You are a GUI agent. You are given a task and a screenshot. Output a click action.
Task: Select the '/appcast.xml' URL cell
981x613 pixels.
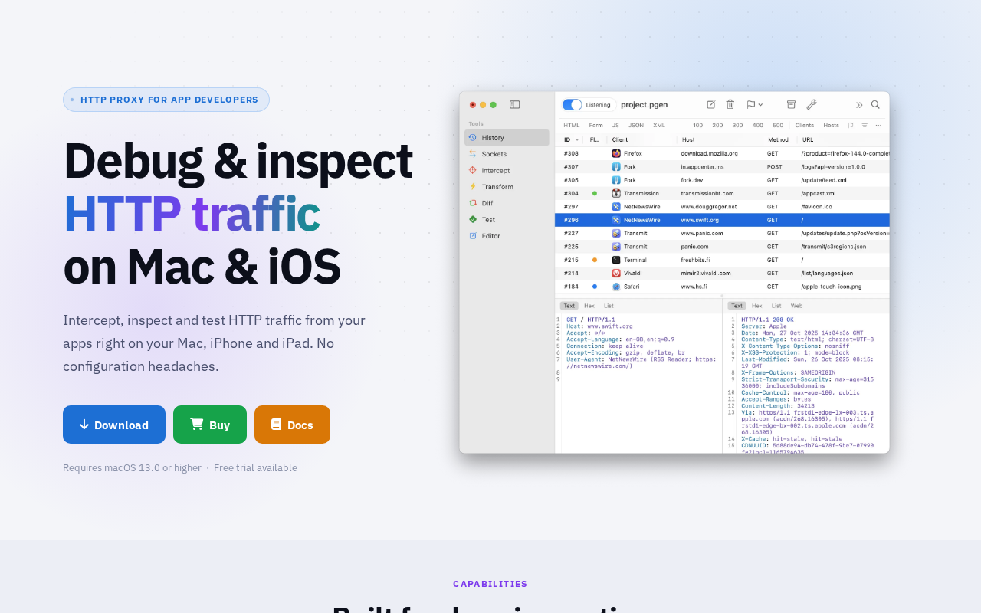[x=817, y=193]
